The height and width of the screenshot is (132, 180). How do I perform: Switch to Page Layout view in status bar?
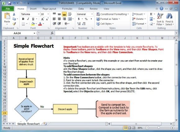point(129,128)
